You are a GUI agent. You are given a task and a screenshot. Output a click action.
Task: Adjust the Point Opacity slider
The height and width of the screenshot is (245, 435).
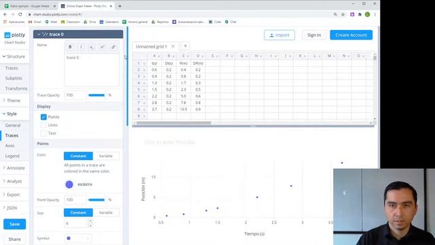97,199
